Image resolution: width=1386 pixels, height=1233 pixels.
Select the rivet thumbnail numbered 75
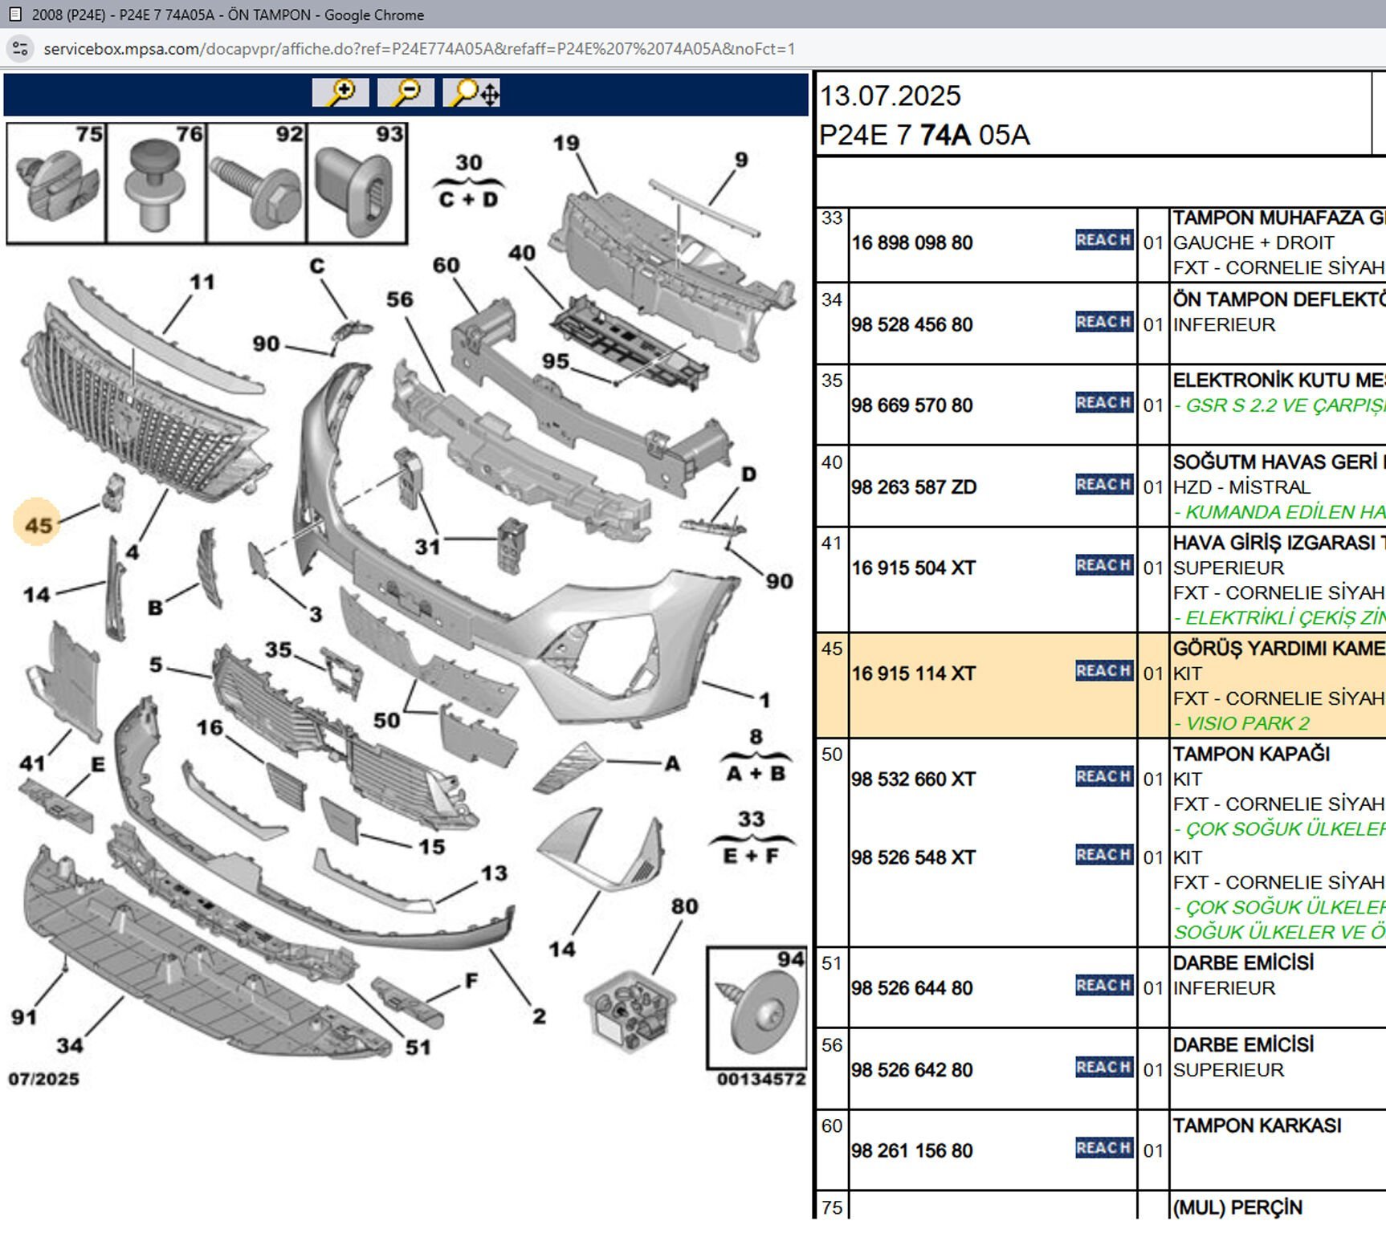coord(56,183)
